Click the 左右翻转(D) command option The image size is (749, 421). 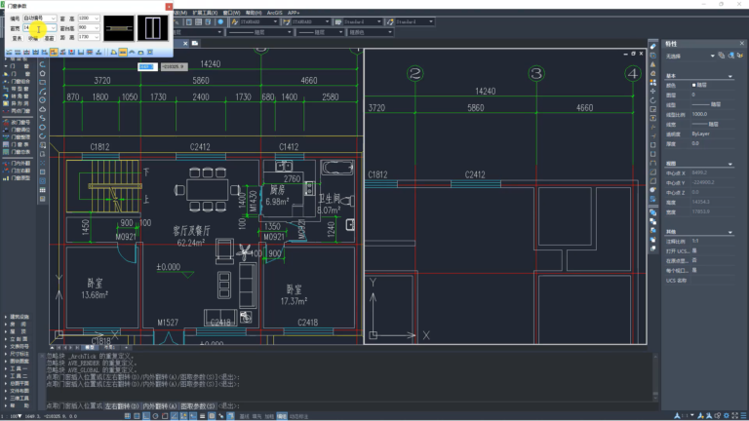122,406
